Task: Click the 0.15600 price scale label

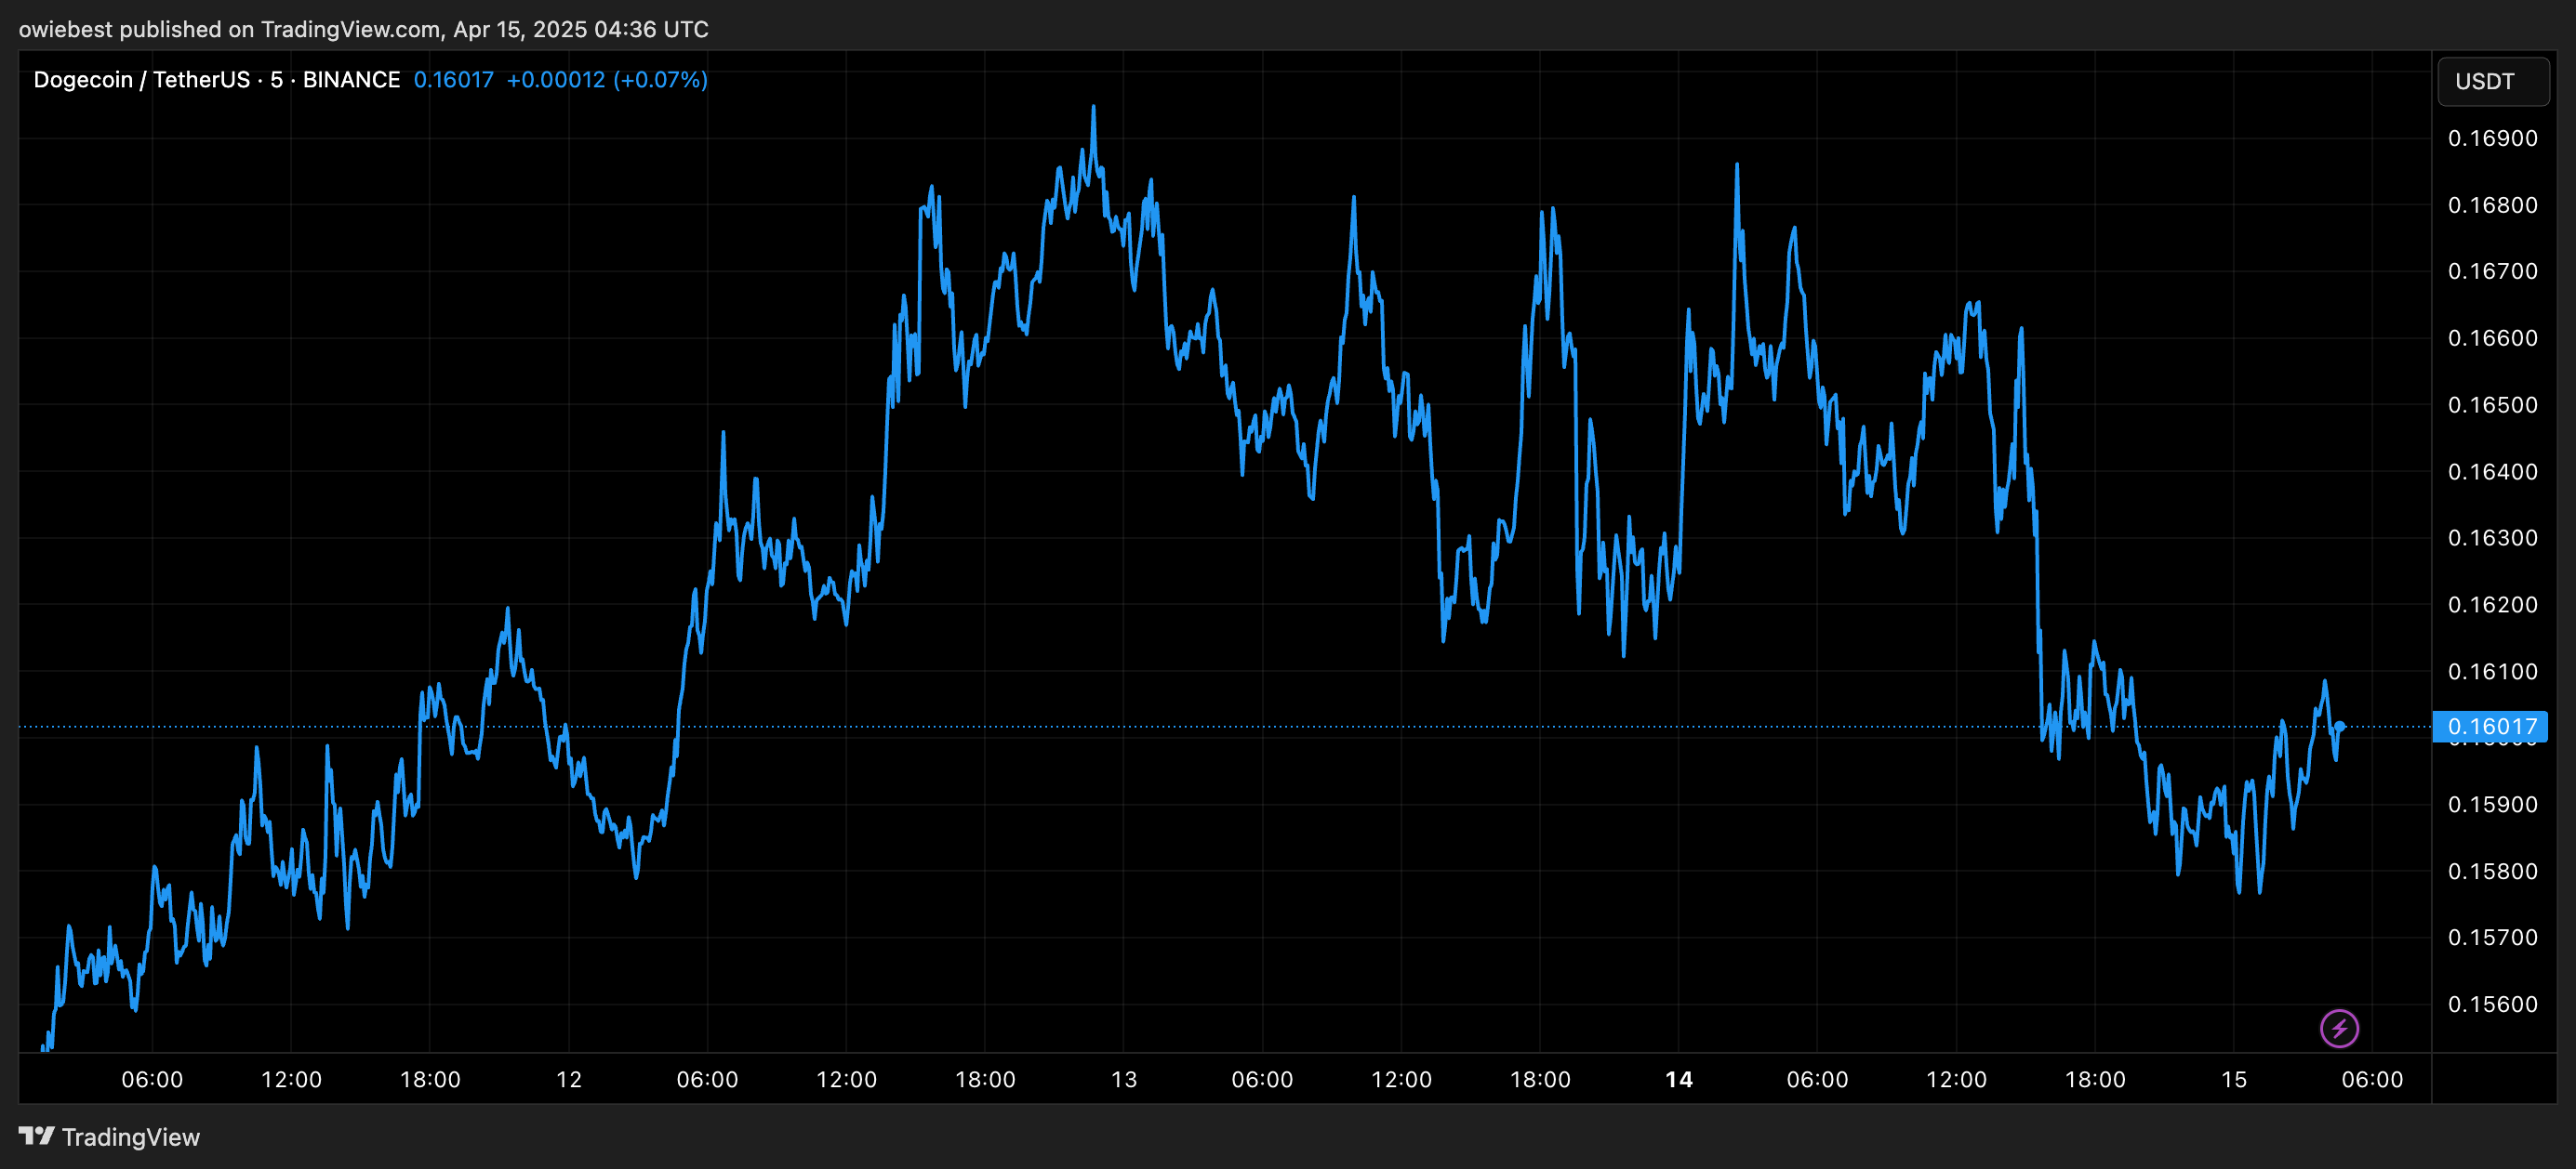Action: pos(2492,1005)
